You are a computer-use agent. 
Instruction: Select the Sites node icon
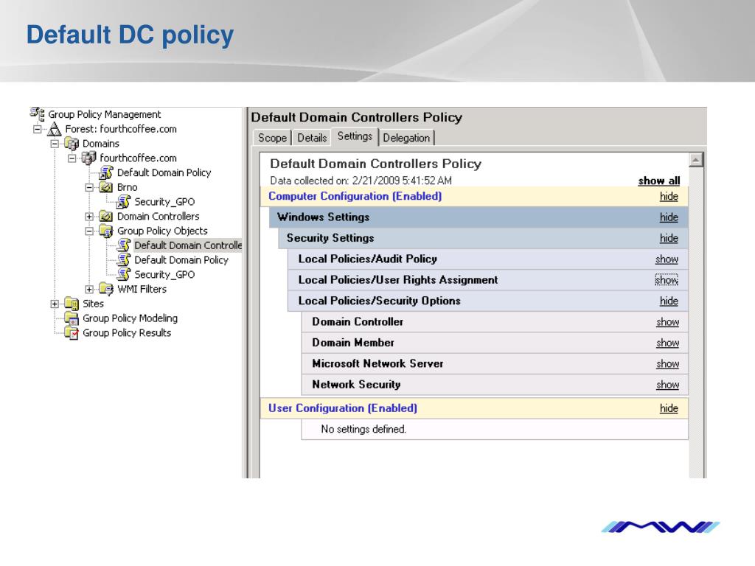click(x=72, y=304)
